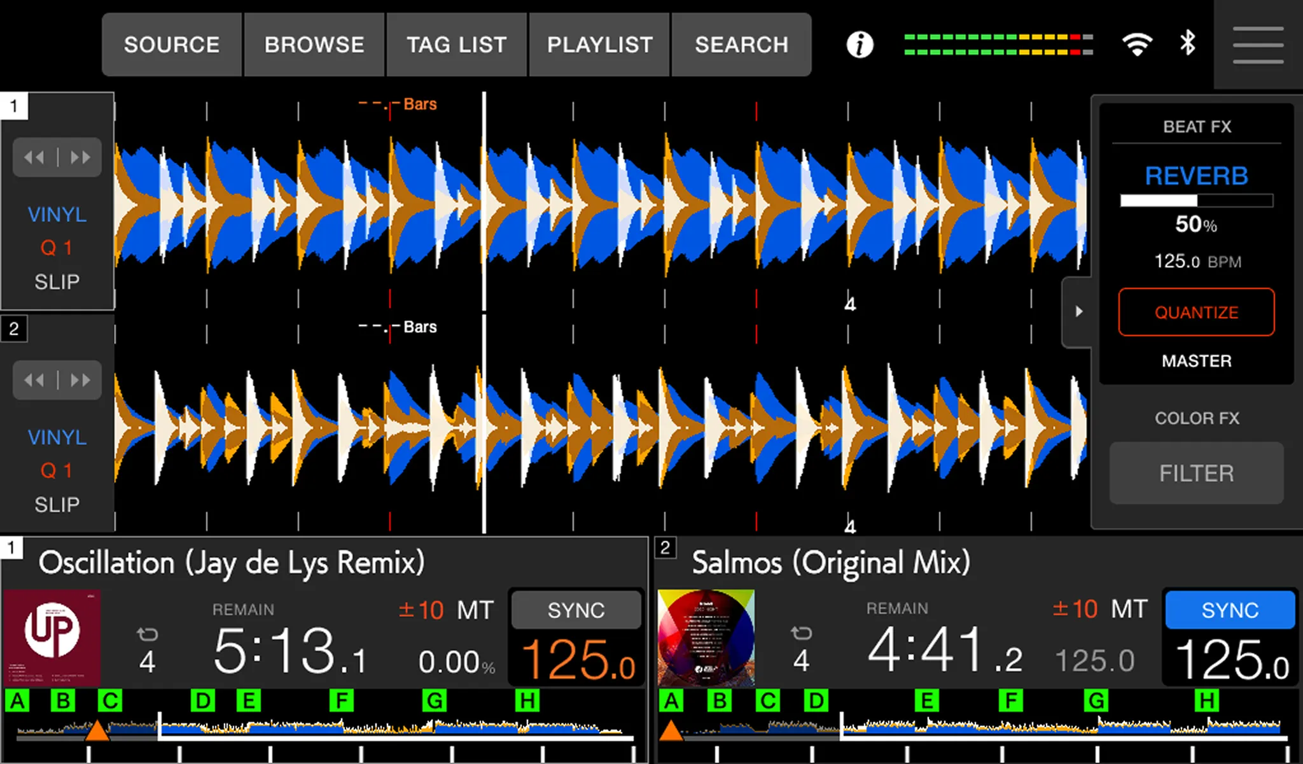Click Oscillation (Jay de Lys Remix) title
The height and width of the screenshot is (764, 1303).
pos(232,563)
